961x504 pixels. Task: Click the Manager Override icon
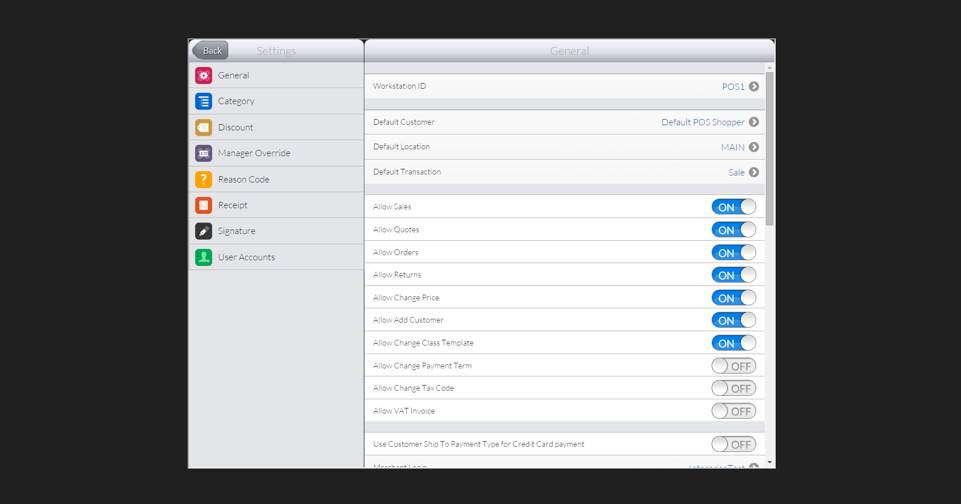[x=204, y=153]
